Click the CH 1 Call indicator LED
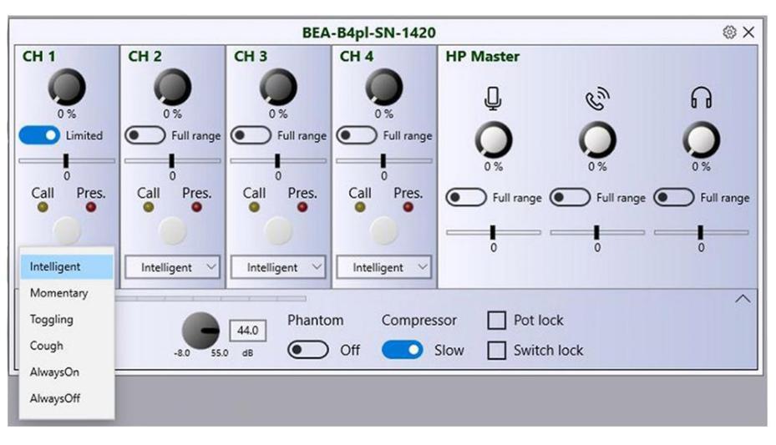 tap(43, 207)
